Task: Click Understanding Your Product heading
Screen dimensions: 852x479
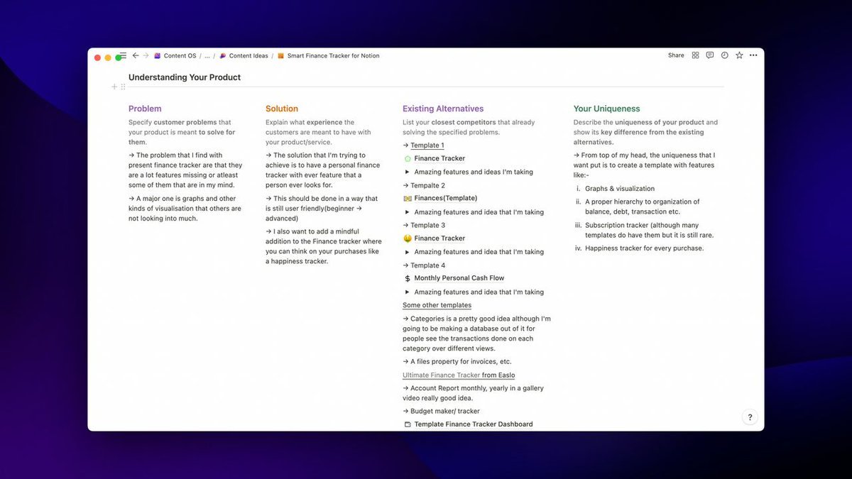Action: (x=185, y=77)
